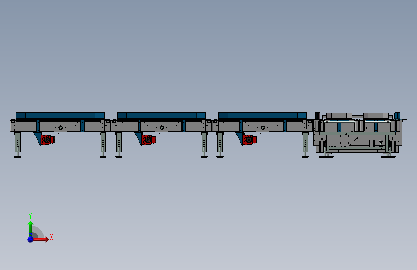417x270 pixels.
Task: Select the red motor under the middle conveyor
Action: (149, 139)
